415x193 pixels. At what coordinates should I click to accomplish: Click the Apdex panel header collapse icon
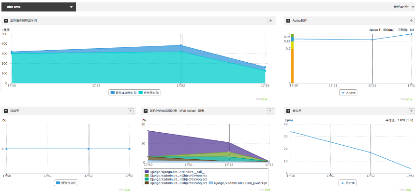pyautogui.click(x=288, y=21)
